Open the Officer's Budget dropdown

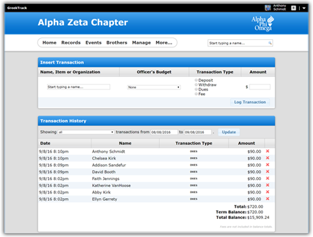(x=154, y=87)
